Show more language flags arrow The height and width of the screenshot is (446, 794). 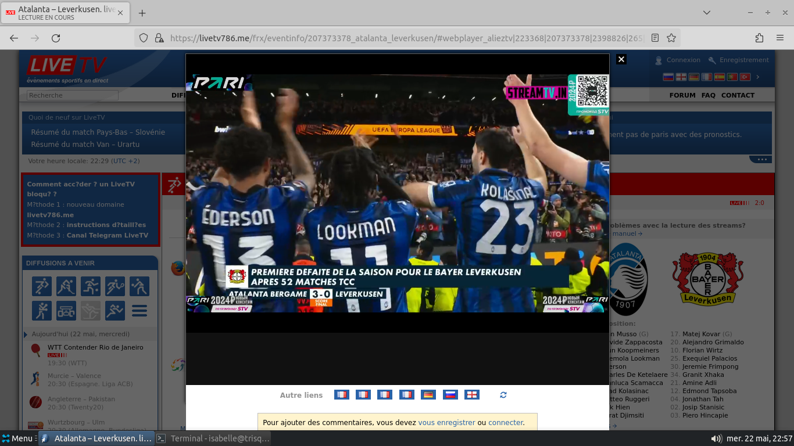point(757,77)
